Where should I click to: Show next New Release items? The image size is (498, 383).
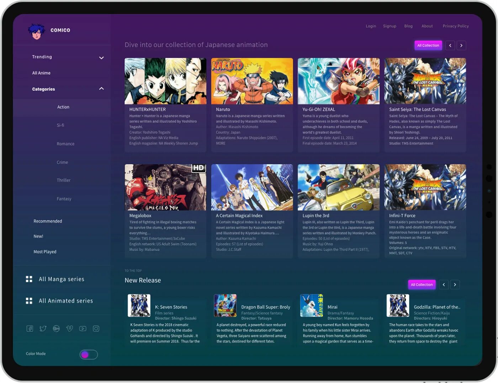[455, 284]
